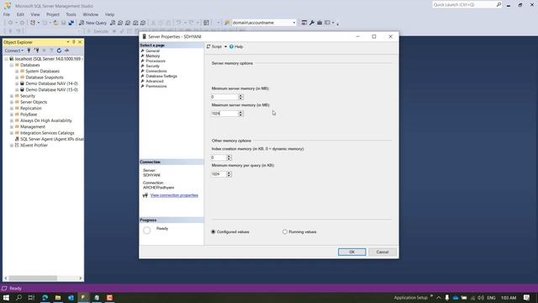Click the Script button in Server Properties
The image size is (538, 303).
click(214, 46)
